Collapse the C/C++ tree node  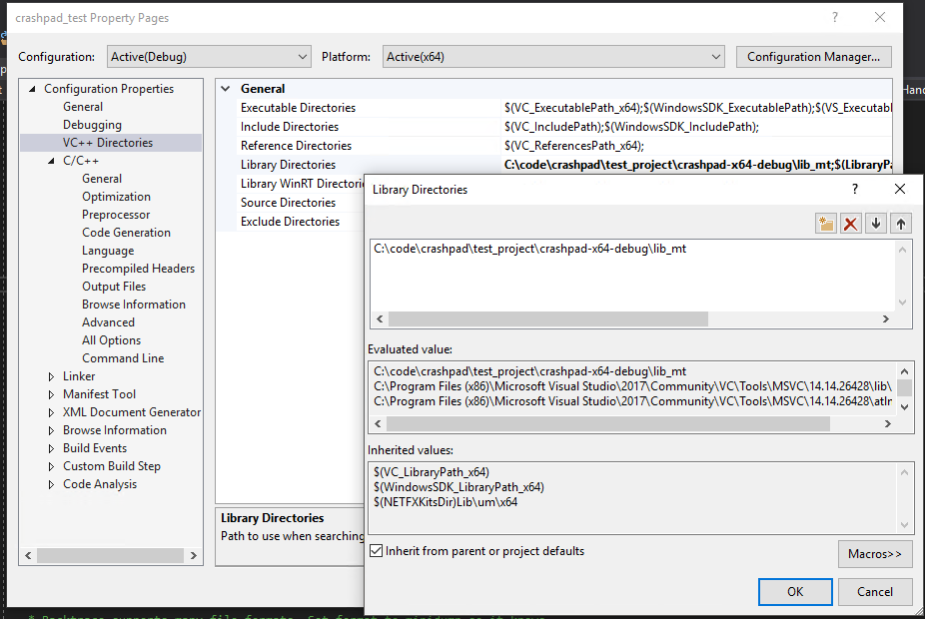(x=52, y=161)
